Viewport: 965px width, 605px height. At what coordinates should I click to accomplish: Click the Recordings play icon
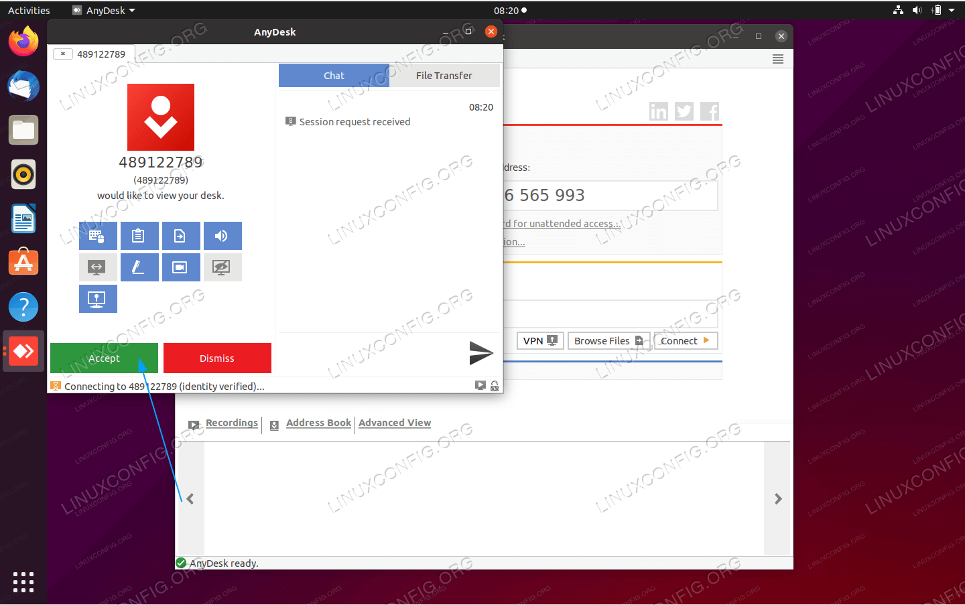coord(194,425)
